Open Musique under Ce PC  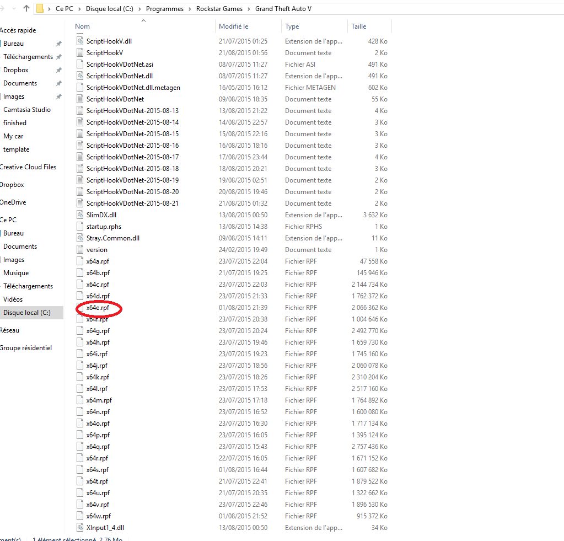[x=16, y=273]
